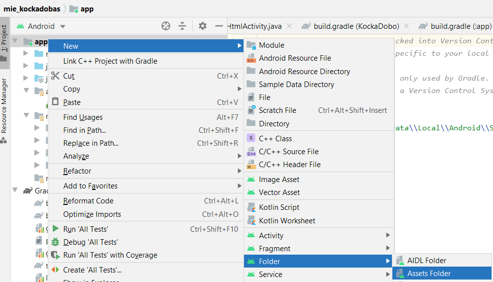The width and height of the screenshot is (493, 282).
Task: Click the Paste clipboard icon
Action: pos(55,101)
